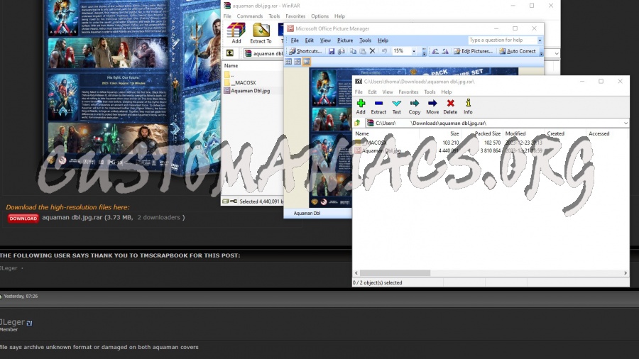
Task: Open Shortcuts in Picture Manager toolbar
Action: (x=305, y=51)
